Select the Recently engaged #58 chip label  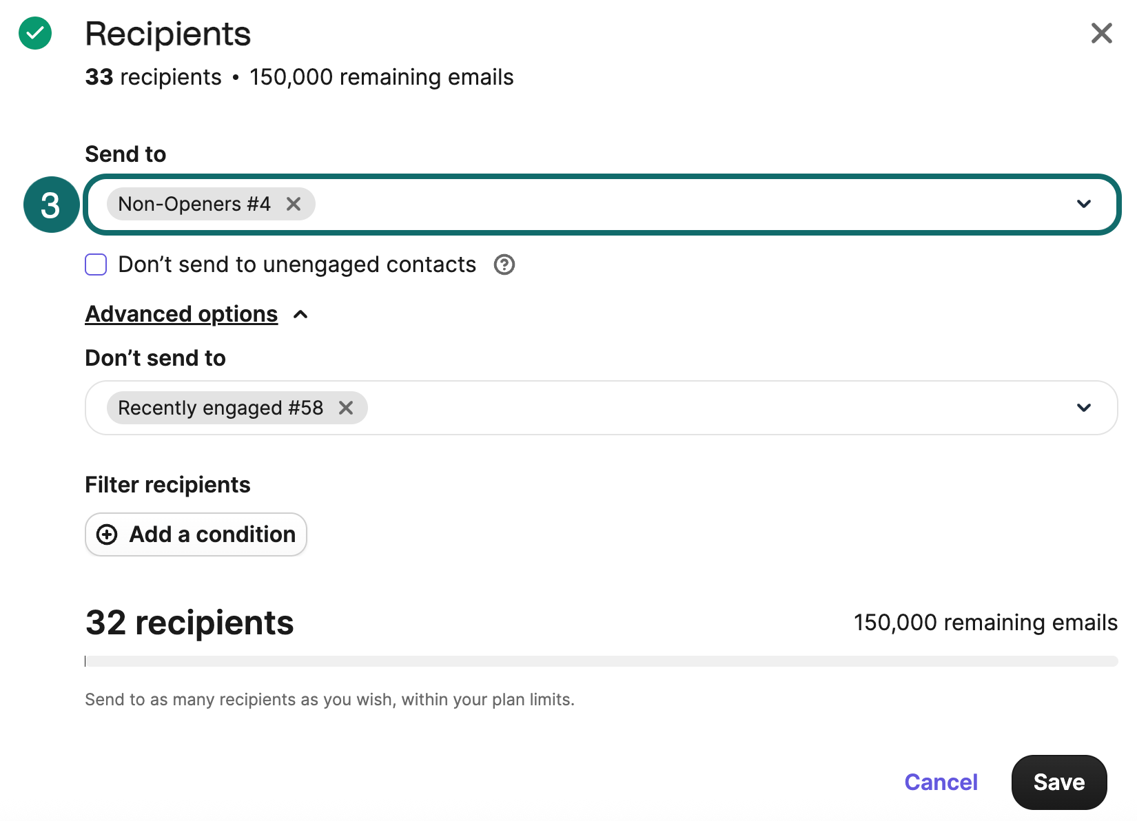(x=221, y=408)
